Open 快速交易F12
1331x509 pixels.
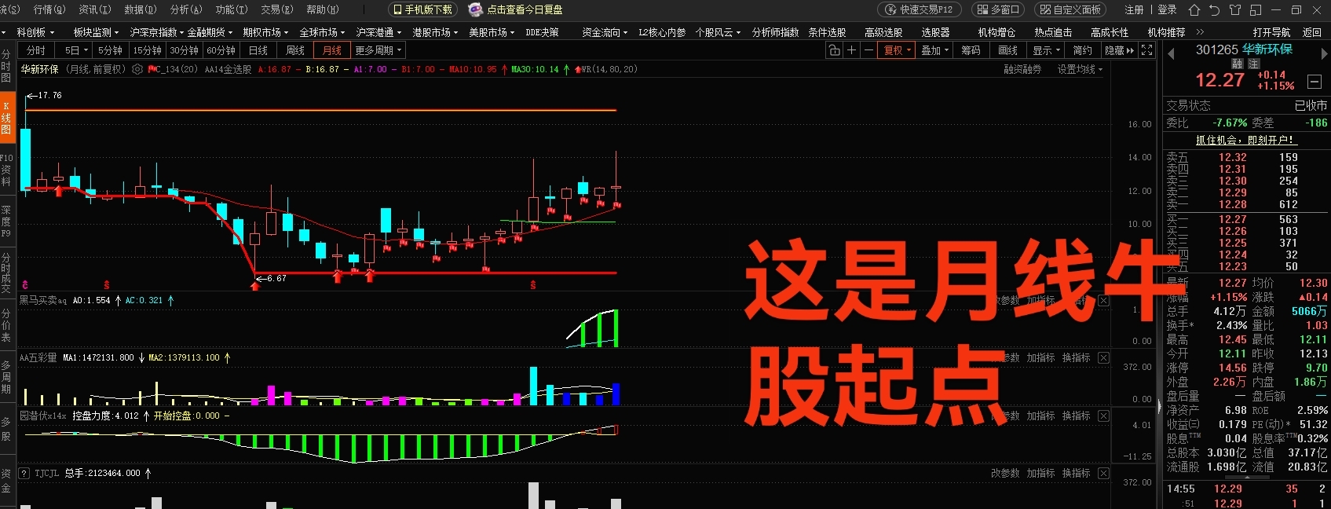pos(919,9)
